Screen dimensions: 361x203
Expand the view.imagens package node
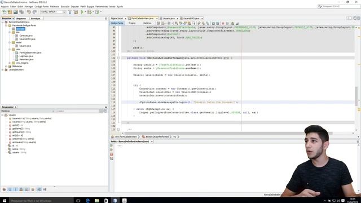(10, 63)
